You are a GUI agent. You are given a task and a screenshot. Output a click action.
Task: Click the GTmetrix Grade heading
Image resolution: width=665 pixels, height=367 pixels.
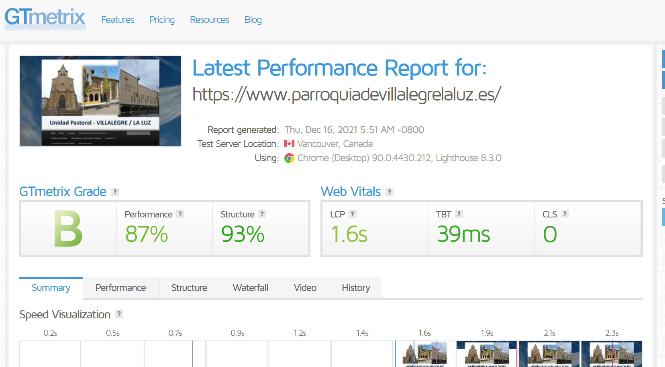[x=63, y=192]
